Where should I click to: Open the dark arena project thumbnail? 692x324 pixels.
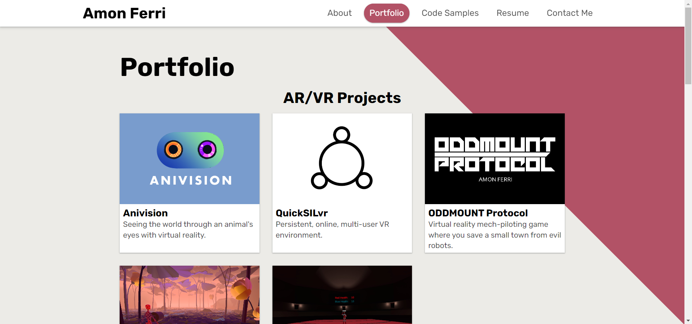[342, 295]
